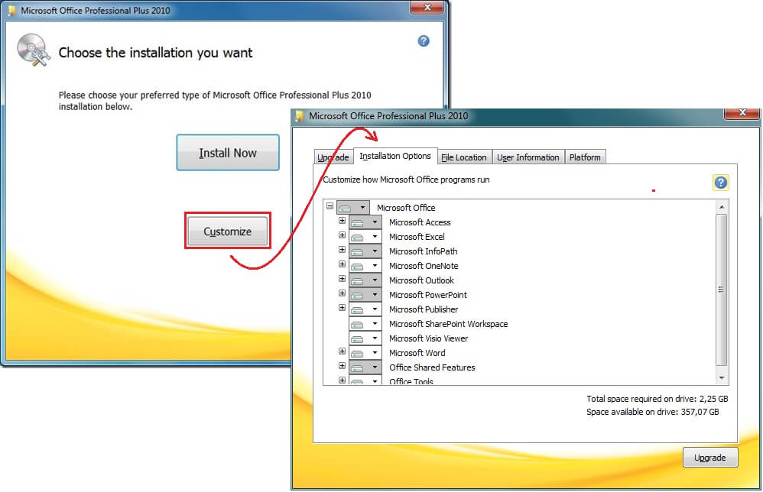The image size is (763, 492).
Task: Open help icon beside Customize how Office programs run
Action: [x=721, y=183]
